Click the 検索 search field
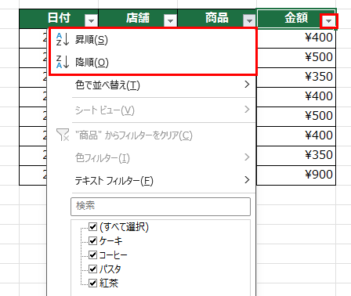The height and width of the screenshot is (296, 351). pos(161,207)
